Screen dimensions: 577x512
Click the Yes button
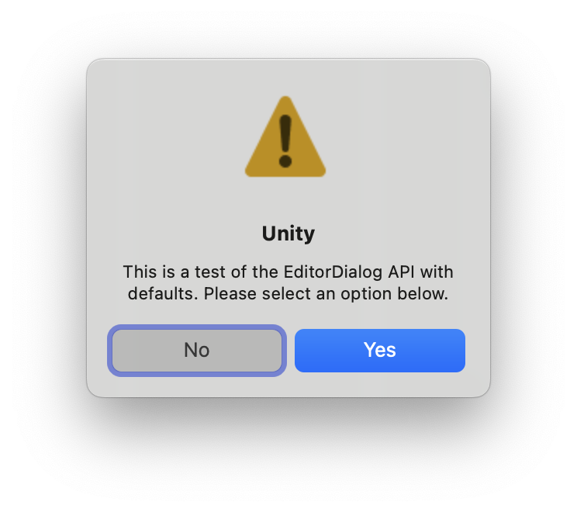pyautogui.click(x=380, y=351)
